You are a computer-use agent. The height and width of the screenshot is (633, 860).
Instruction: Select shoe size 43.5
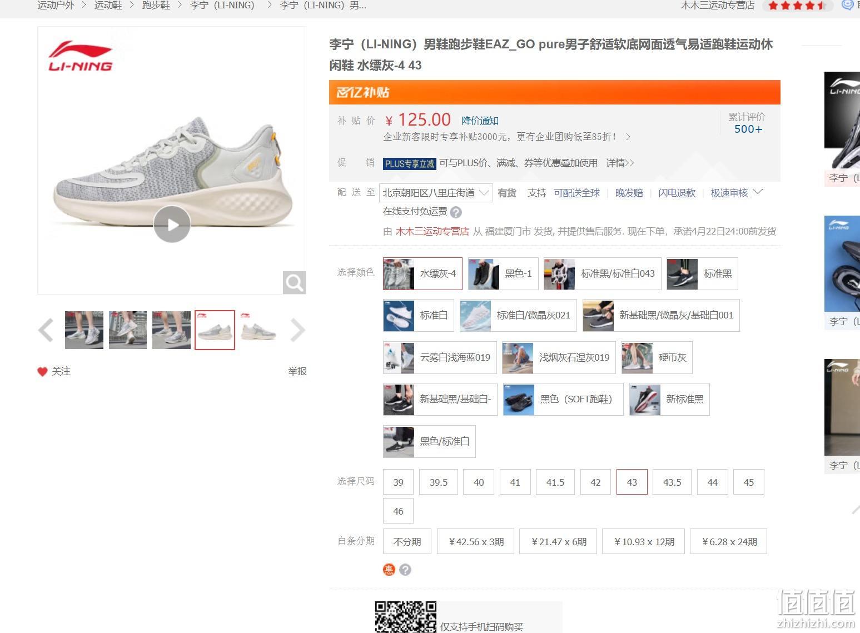(x=672, y=482)
